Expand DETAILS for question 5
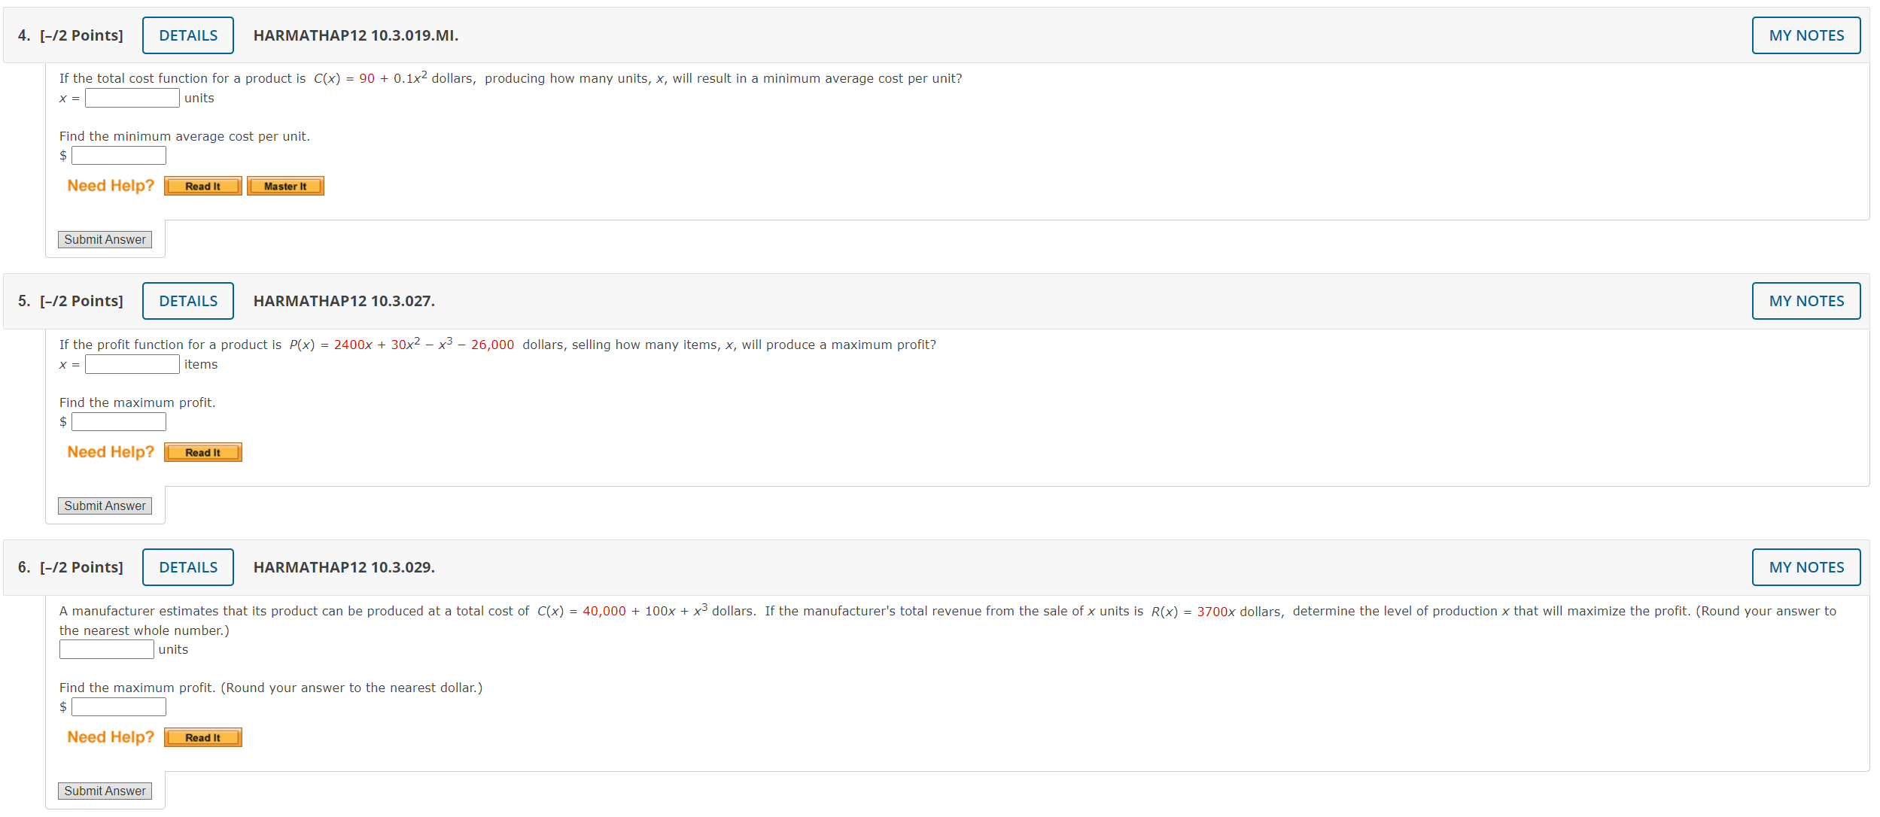The image size is (1880, 817). 188,301
